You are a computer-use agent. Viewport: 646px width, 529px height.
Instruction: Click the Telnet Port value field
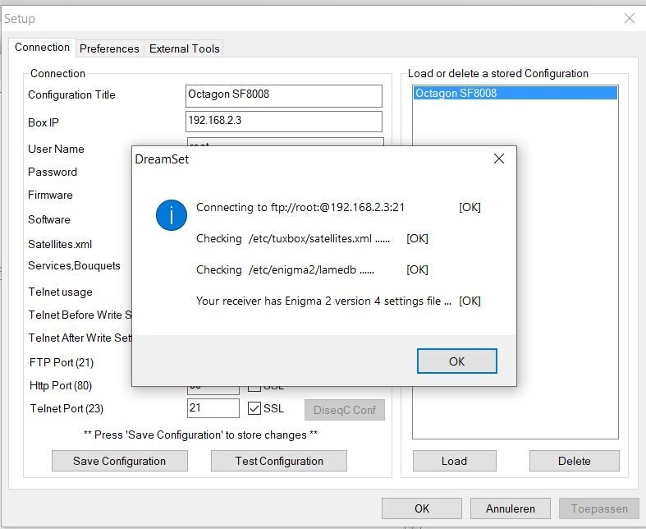213,408
